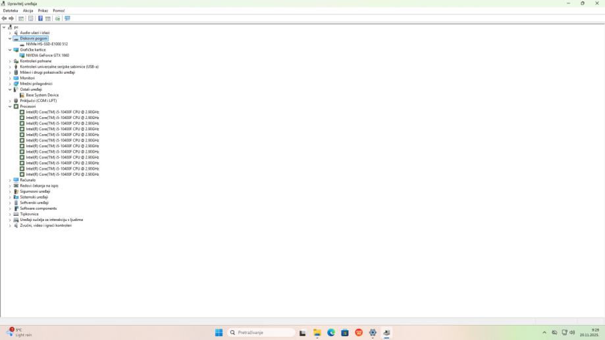Click the Pretraživanje taskbar search box
The width and height of the screenshot is (605, 340).
coord(261,333)
